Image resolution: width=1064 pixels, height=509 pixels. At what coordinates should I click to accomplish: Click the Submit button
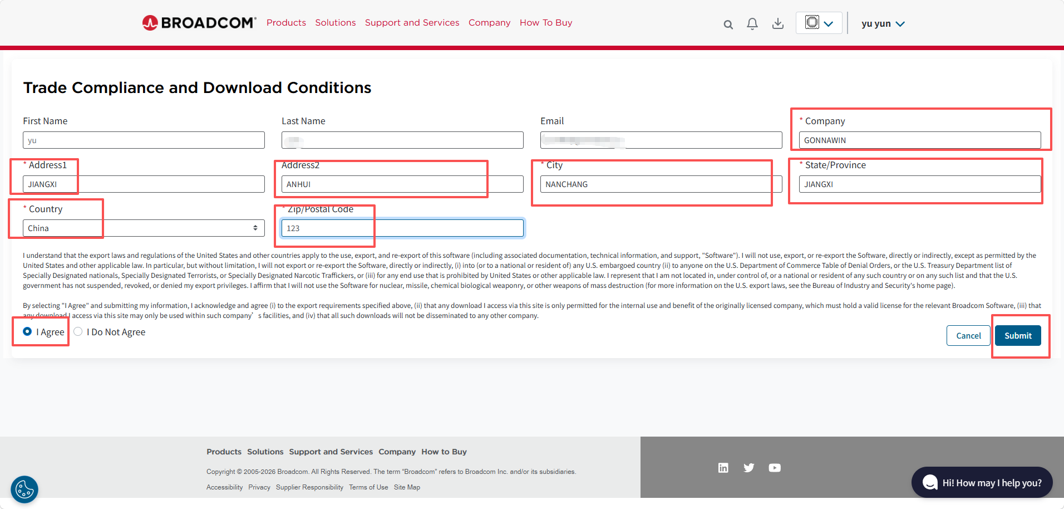(x=1018, y=335)
